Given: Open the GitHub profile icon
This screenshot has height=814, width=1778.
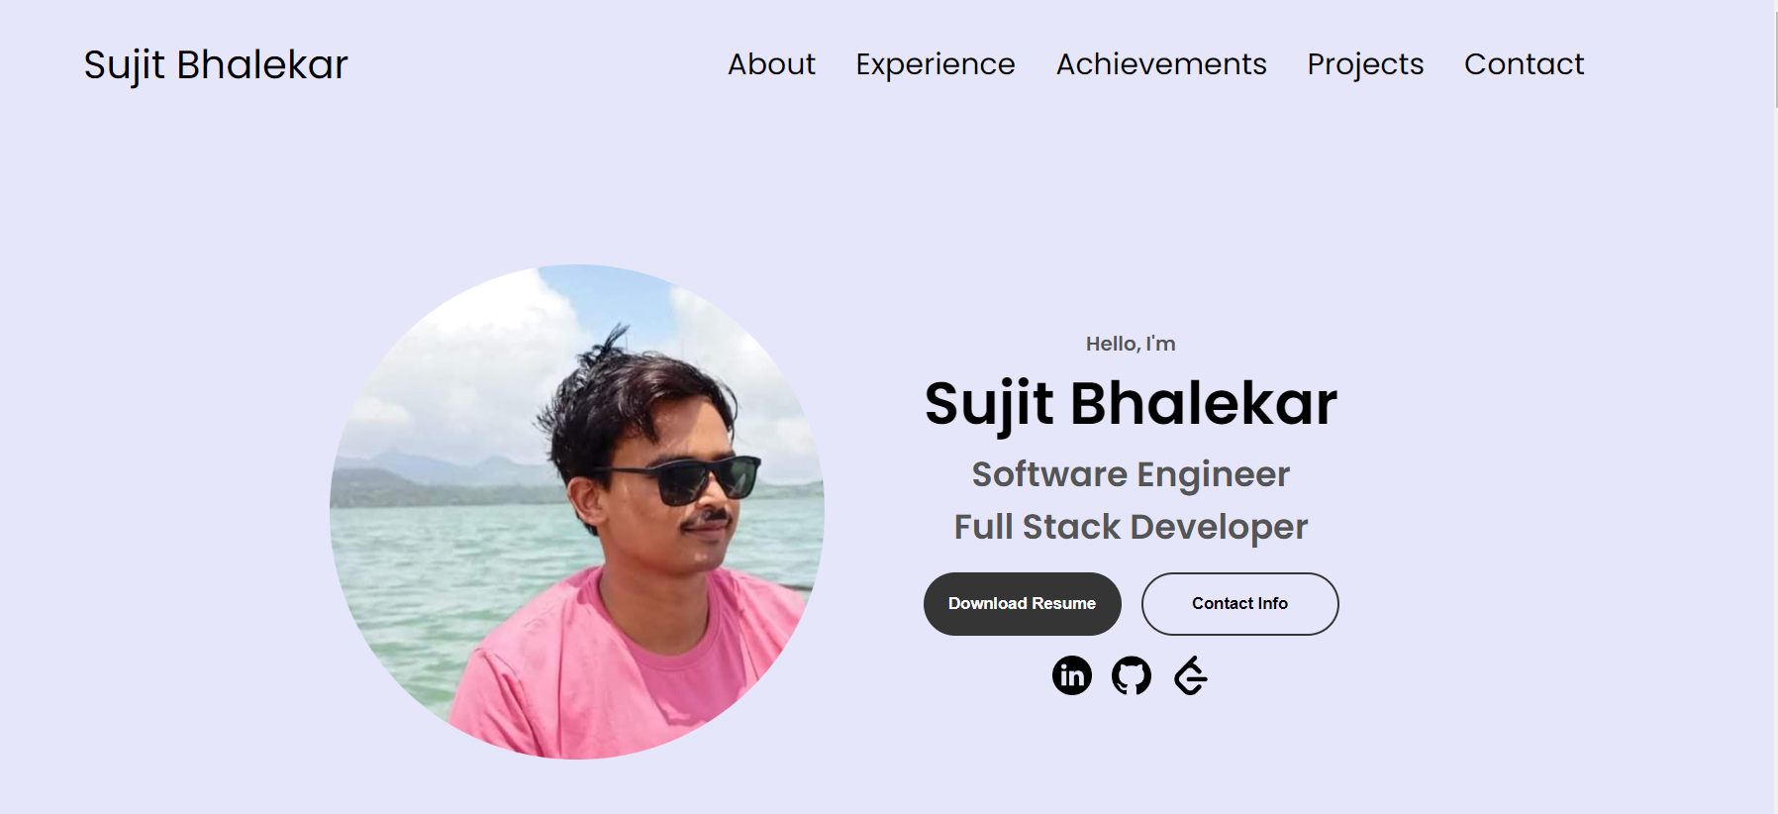Looking at the screenshot, I should (1131, 675).
